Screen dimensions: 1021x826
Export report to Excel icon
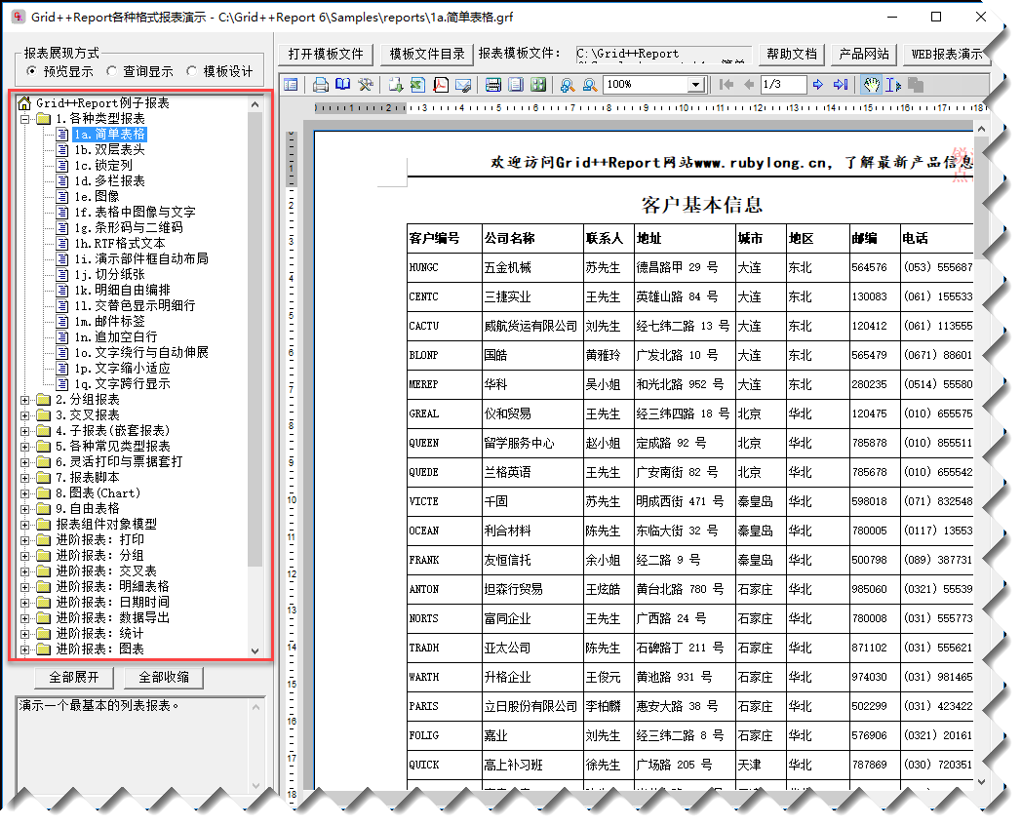coord(418,85)
